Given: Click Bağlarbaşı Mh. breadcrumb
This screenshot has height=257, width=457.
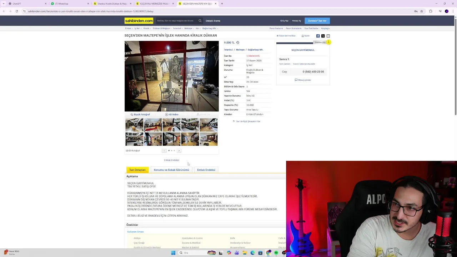Looking at the screenshot, I should (x=209, y=28).
